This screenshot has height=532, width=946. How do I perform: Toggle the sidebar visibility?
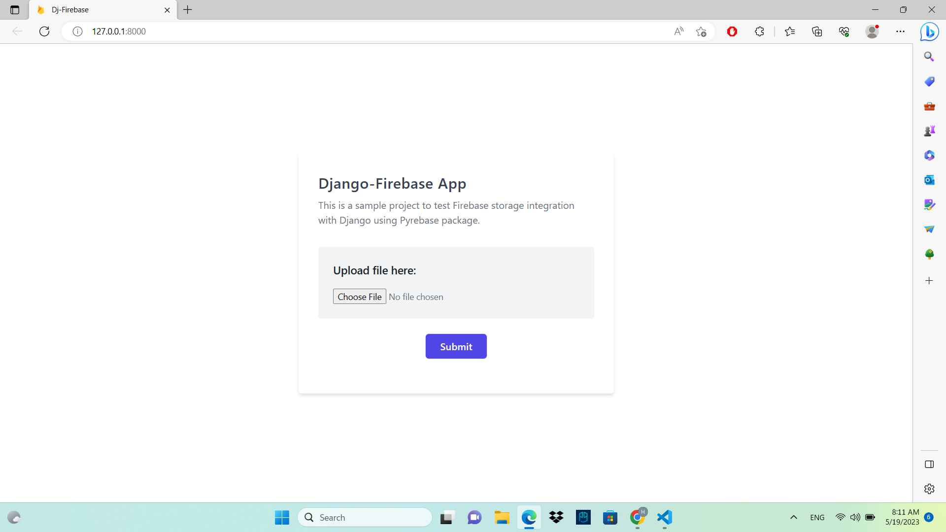929,464
